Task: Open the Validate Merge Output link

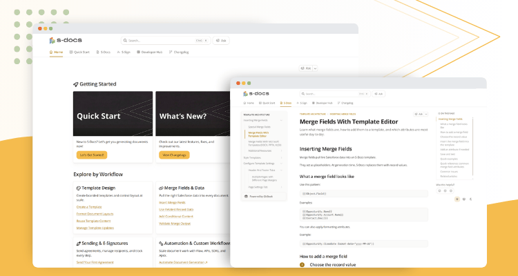Action: pyautogui.click(x=175, y=224)
